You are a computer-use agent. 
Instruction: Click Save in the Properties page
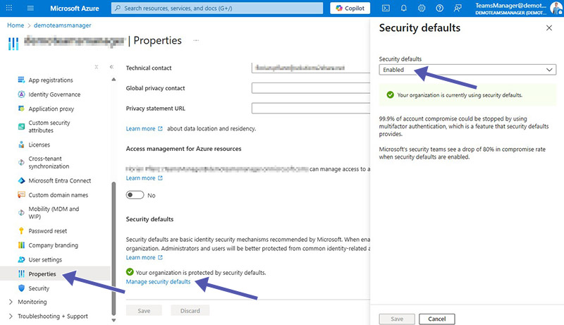(x=144, y=311)
